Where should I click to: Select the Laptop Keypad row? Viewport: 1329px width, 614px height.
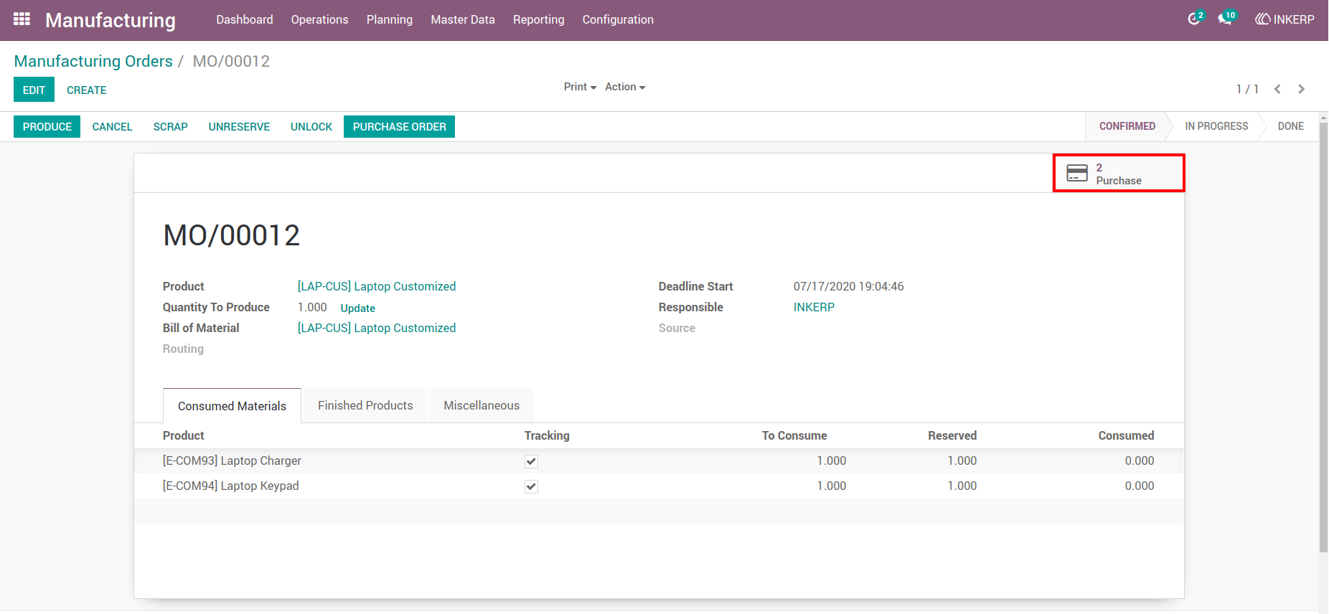(x=659, y=486)
